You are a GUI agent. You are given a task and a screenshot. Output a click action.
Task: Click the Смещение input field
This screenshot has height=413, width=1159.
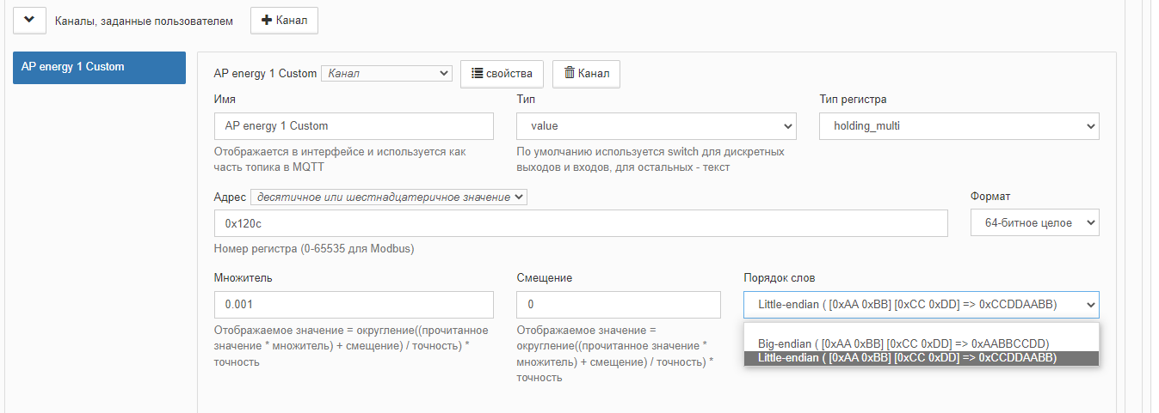[x=619, y=305]
